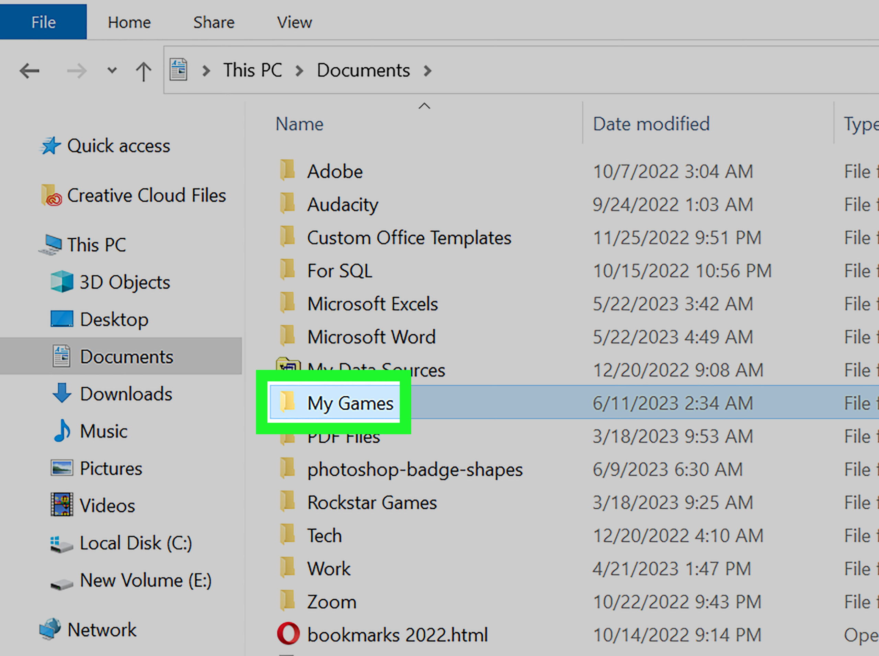Open the recent locations dropdown chevron

point(112,71)
